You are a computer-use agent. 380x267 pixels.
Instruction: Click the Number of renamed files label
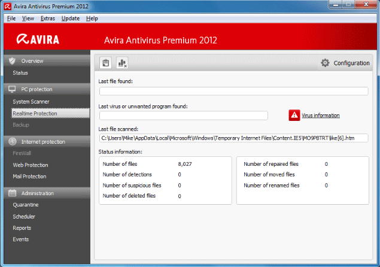[272, 185]
